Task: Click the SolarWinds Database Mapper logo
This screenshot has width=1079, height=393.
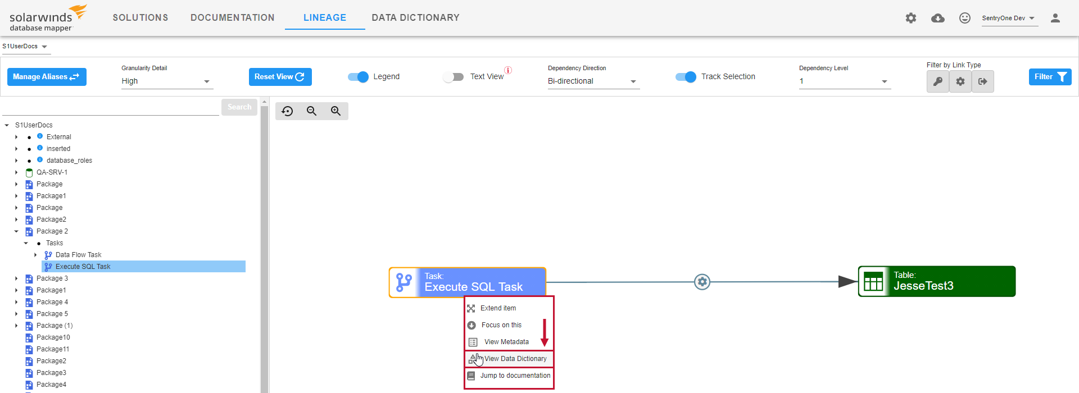Action: click(48, 18)
